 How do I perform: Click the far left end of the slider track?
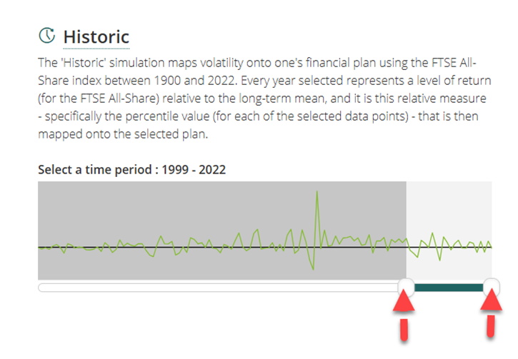(41, 288)
